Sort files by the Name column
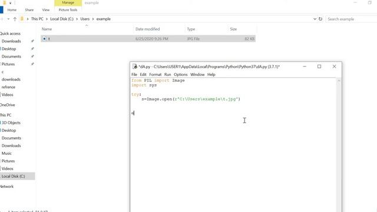This screenshot has width=377, height=212. coord(47,29)
